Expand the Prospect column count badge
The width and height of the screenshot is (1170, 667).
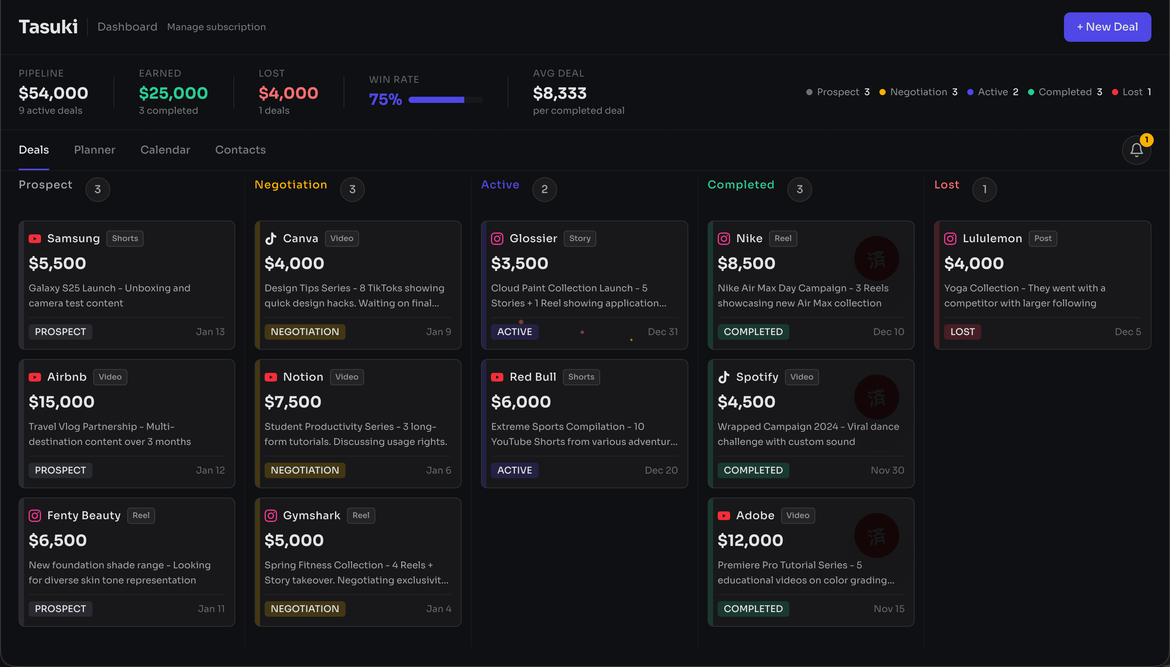pyautogui.click(x=97, y=189)
